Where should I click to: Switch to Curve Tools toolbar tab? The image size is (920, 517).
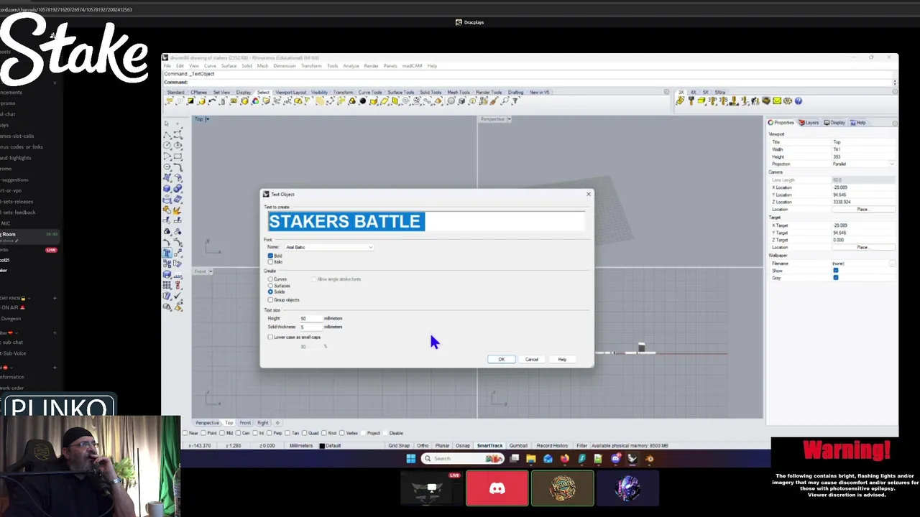point(370,92)
